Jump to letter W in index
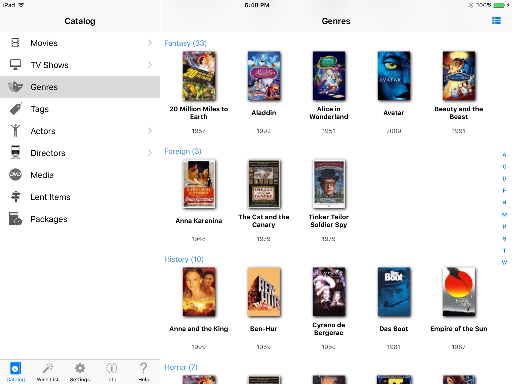 504,263
